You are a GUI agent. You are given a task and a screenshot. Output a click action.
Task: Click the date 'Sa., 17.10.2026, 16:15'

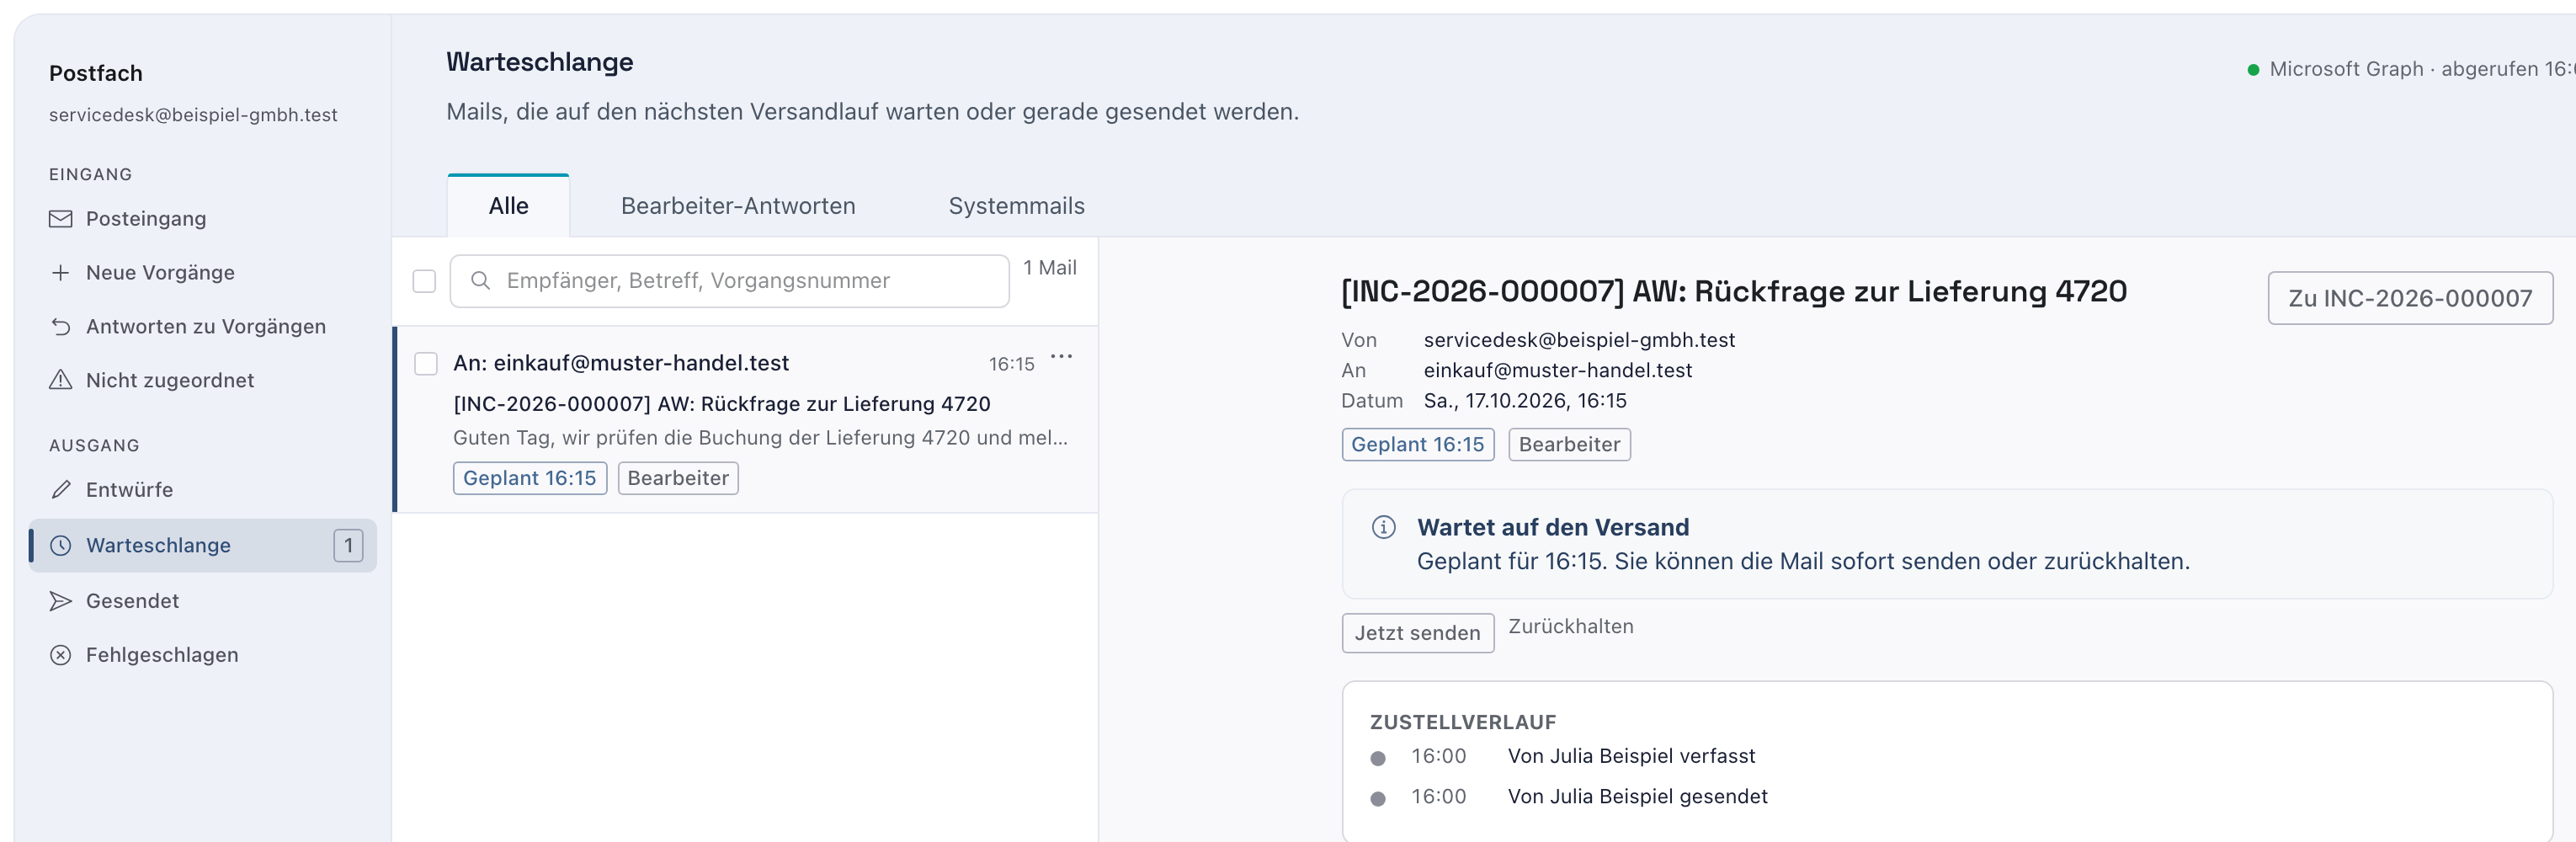(x=1525, y=401)
